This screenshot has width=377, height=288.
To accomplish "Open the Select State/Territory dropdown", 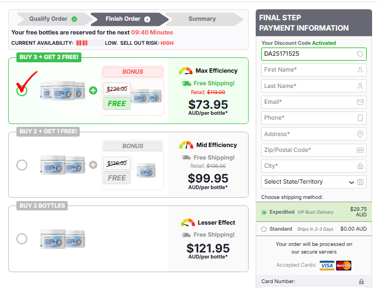I will (309, 182).
